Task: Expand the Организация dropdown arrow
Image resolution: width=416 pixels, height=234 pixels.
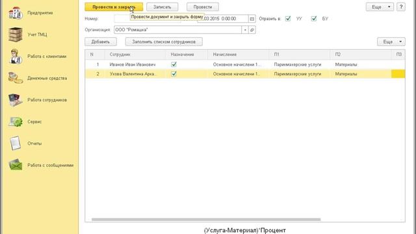Action: coord(245,30)
